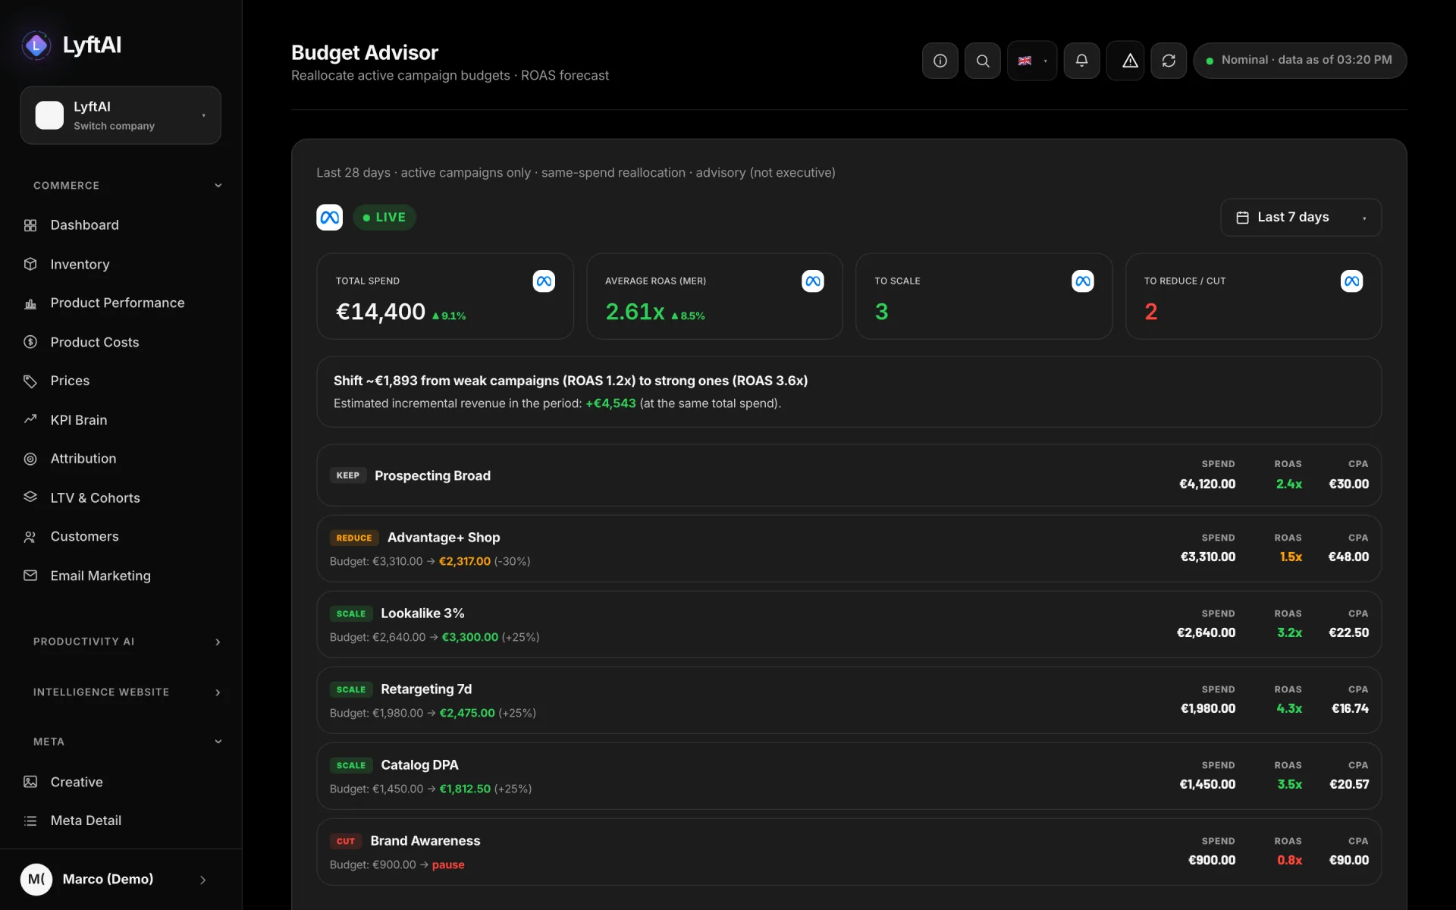Viewport: 1456px width, 910px height.
Task: Click Meta icon in To Scale card
Action: click(1083, 281)
